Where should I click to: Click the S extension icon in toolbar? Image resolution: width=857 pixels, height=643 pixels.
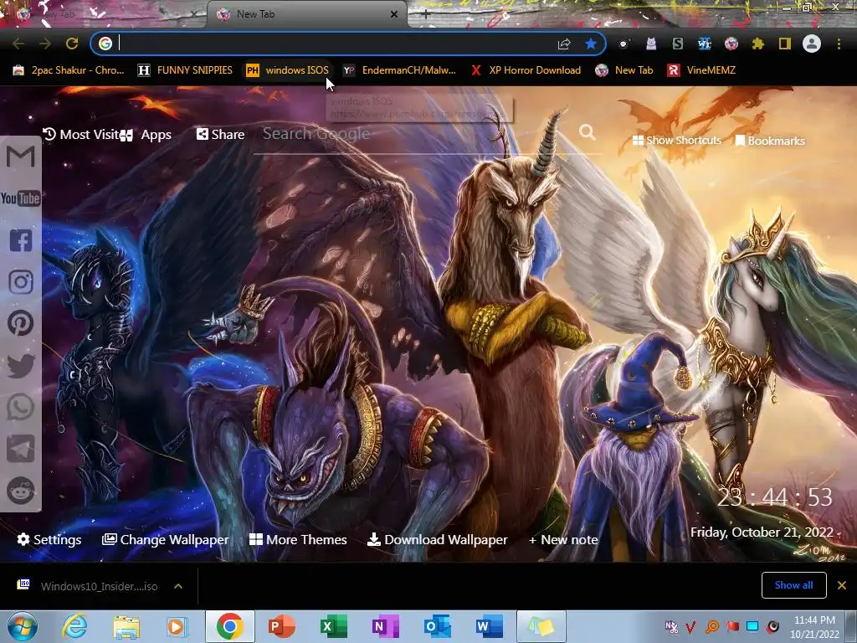click(678, 44)
